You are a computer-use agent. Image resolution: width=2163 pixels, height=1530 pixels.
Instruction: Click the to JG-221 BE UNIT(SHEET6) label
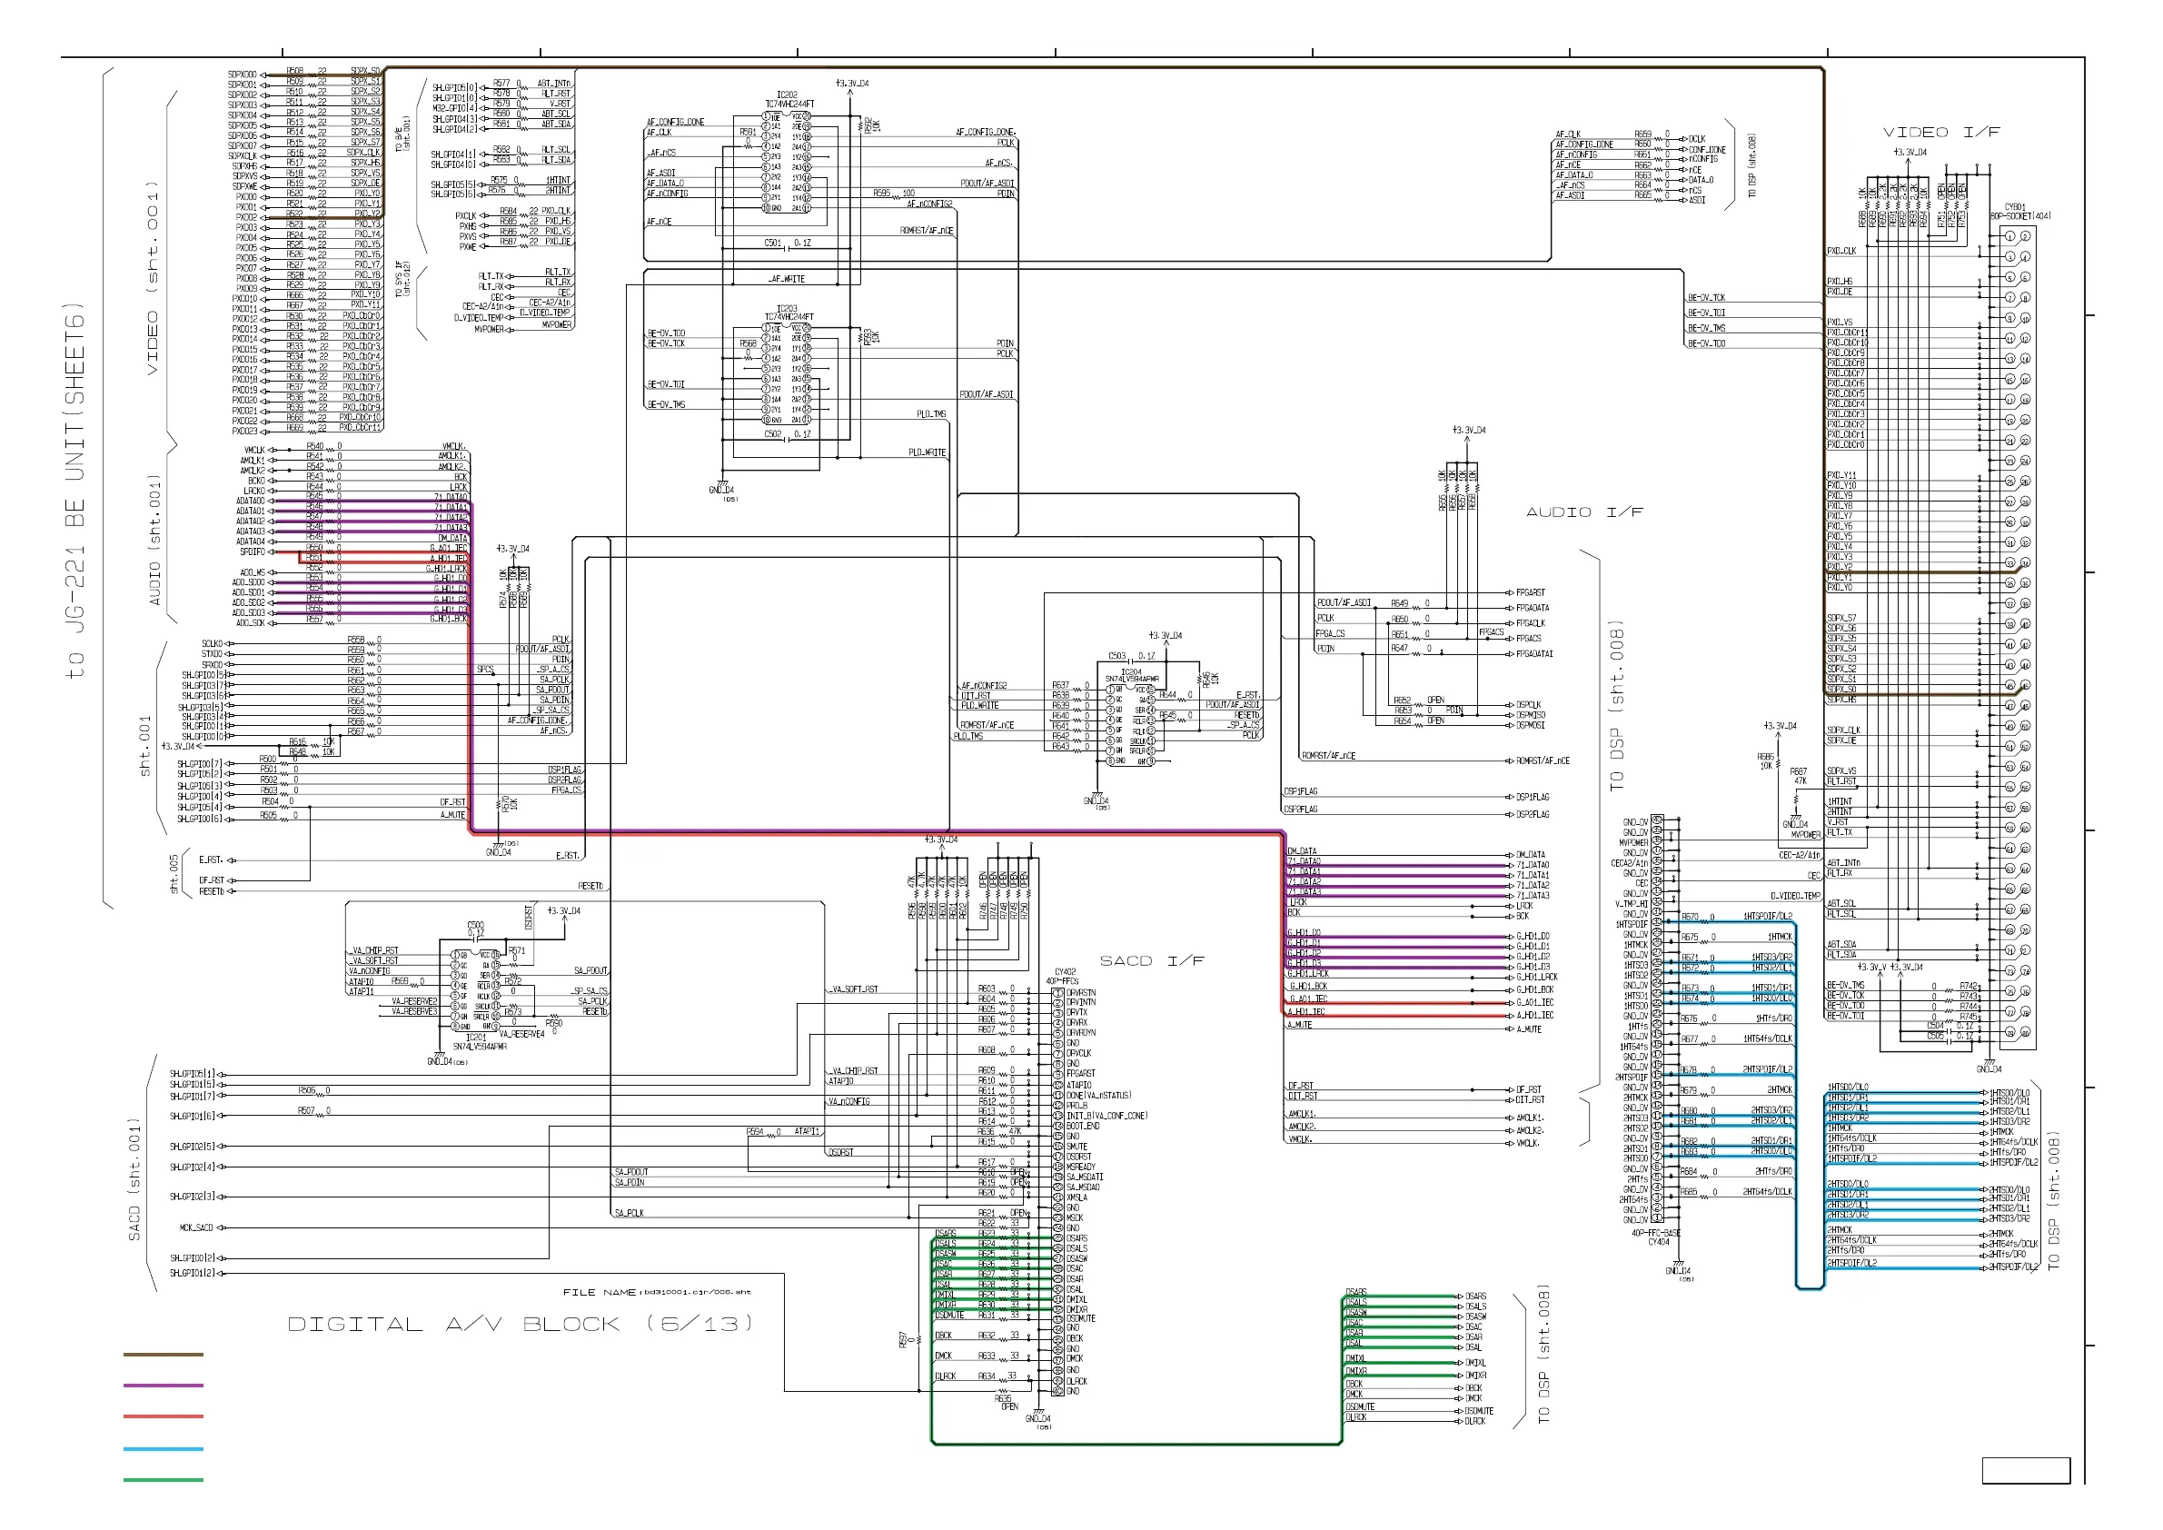pyautogui.click(x=75, y=490)
